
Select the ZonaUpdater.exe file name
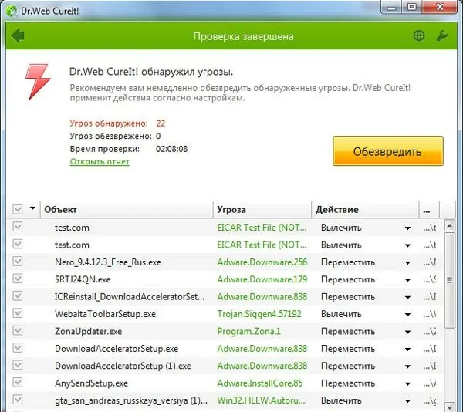[88, 331]
